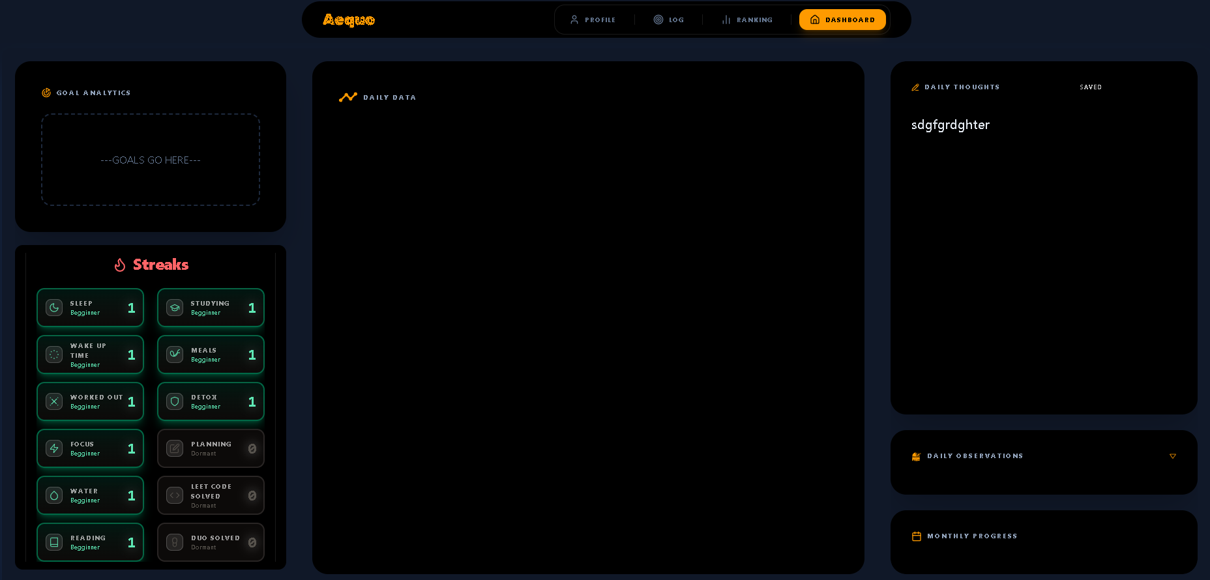Select the Planning dormant streak card
The image size is (1210, 580).
pos(211,448)
